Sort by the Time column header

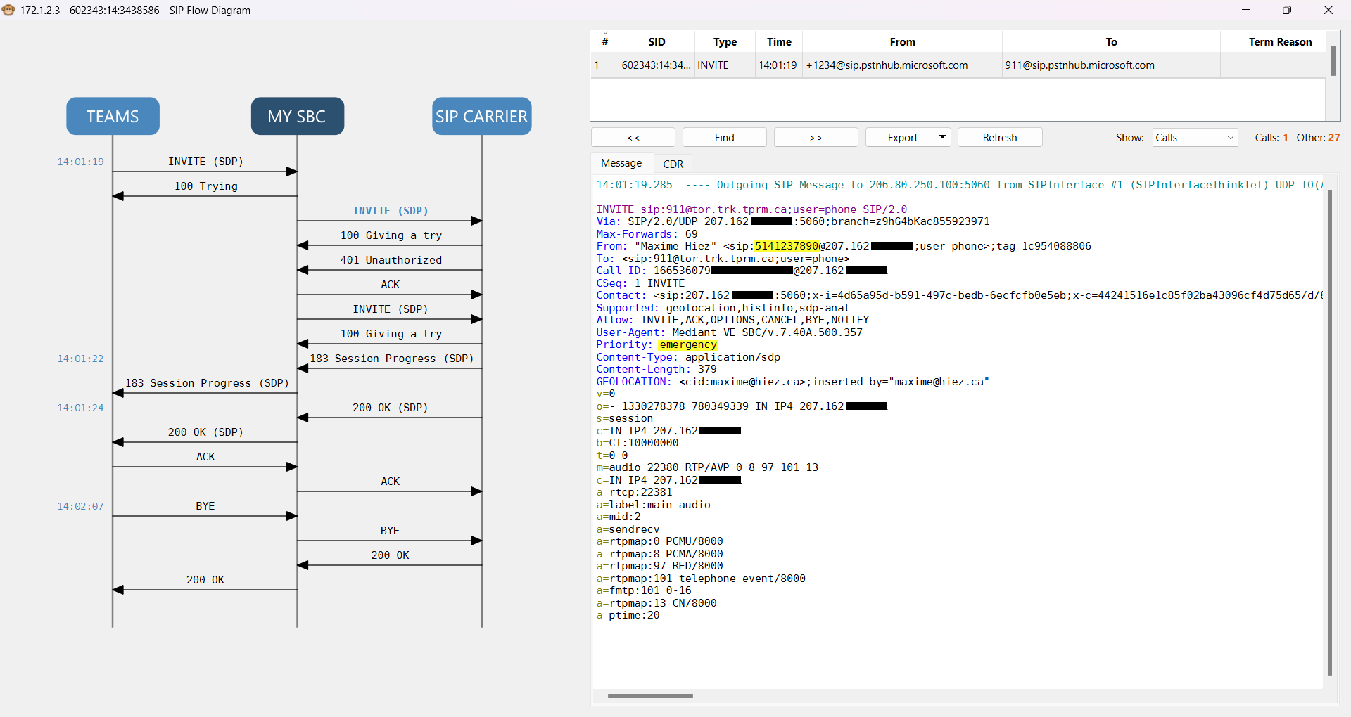click(778, 42)
